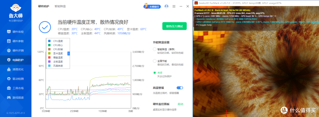Start the 散热压力测试 stress test

point(174,26)
